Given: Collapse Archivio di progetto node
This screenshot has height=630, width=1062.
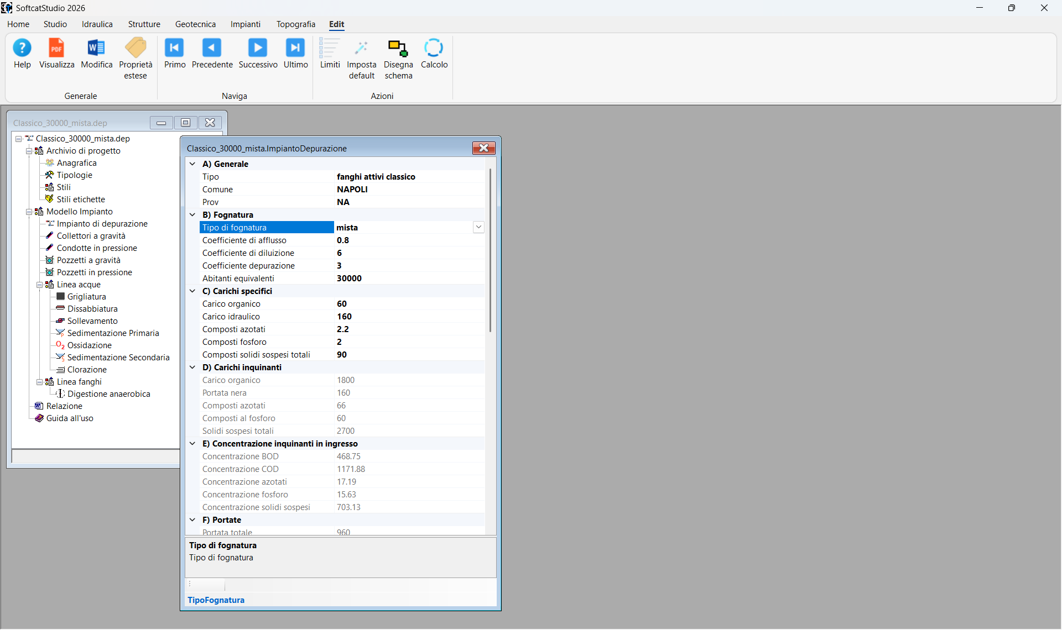Looking at the screenshot, I should [29, 151].
